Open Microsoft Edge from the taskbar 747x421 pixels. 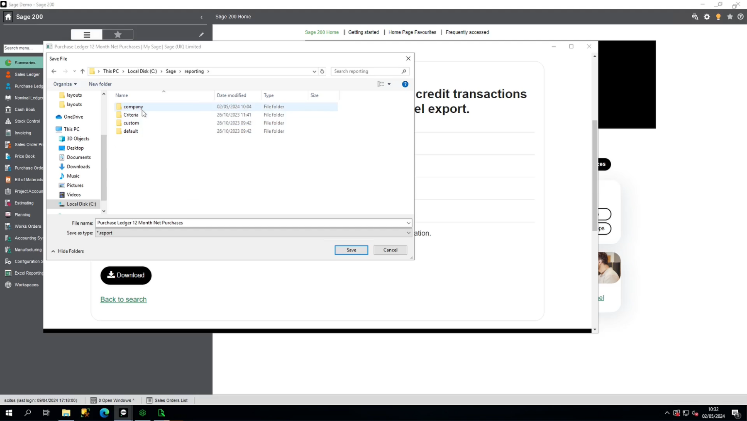tap(104, 413)
